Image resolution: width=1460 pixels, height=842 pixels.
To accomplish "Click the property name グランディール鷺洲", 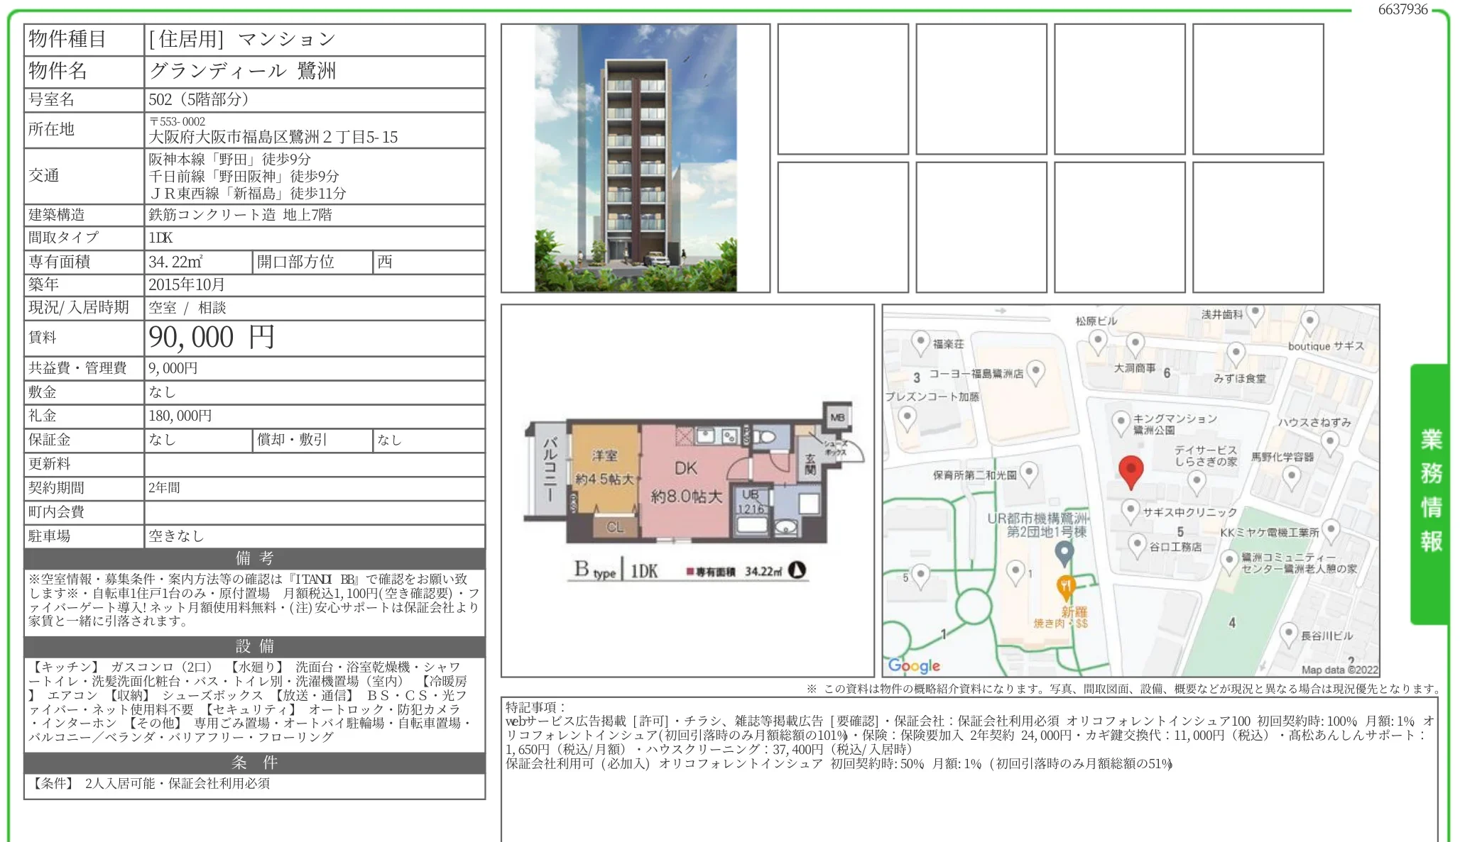I will (x=243, y=71).
